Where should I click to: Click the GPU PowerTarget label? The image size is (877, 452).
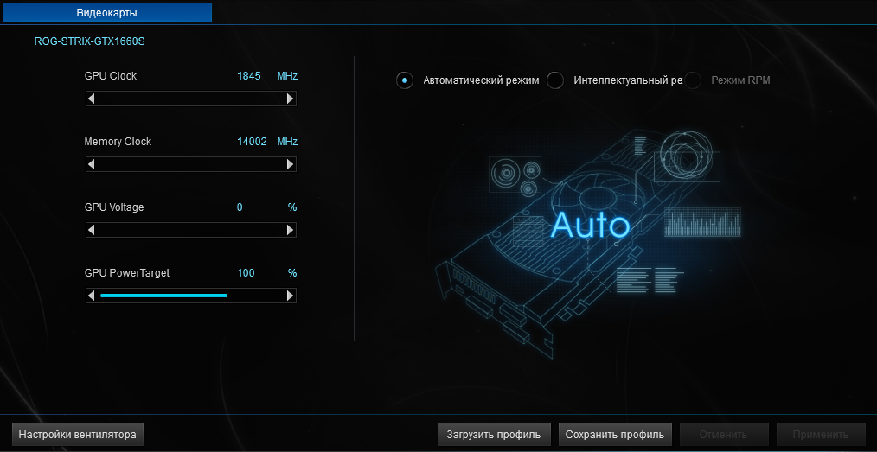[x=127, y=273]
